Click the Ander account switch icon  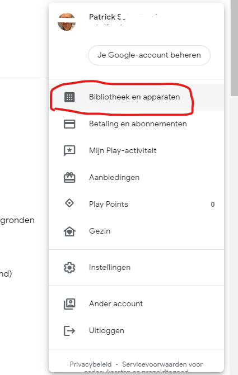pos(69,304)
